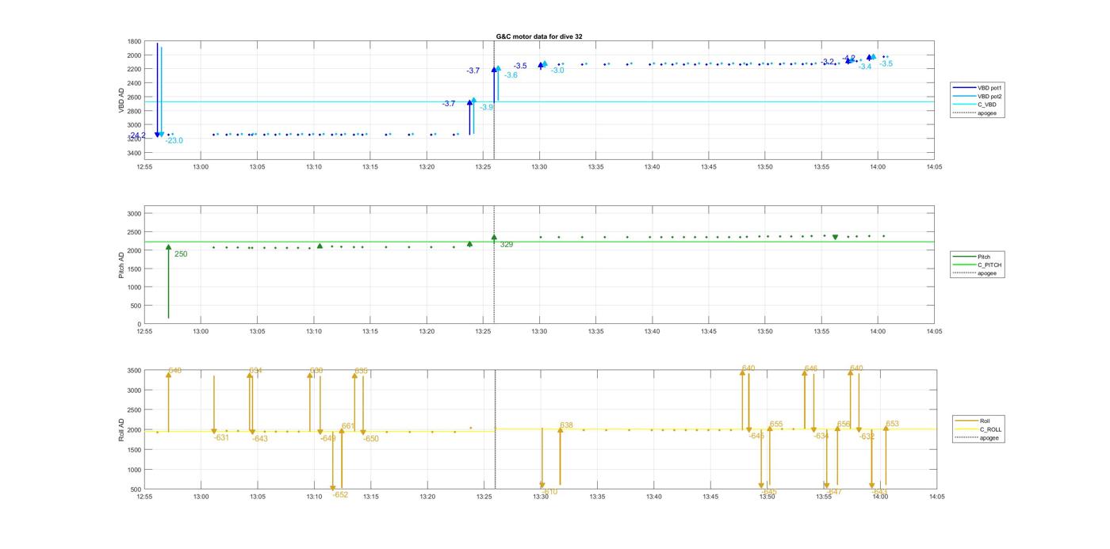Click the '-632' roll data label
Screen dimensions: 1110x549
pos(867,436)
